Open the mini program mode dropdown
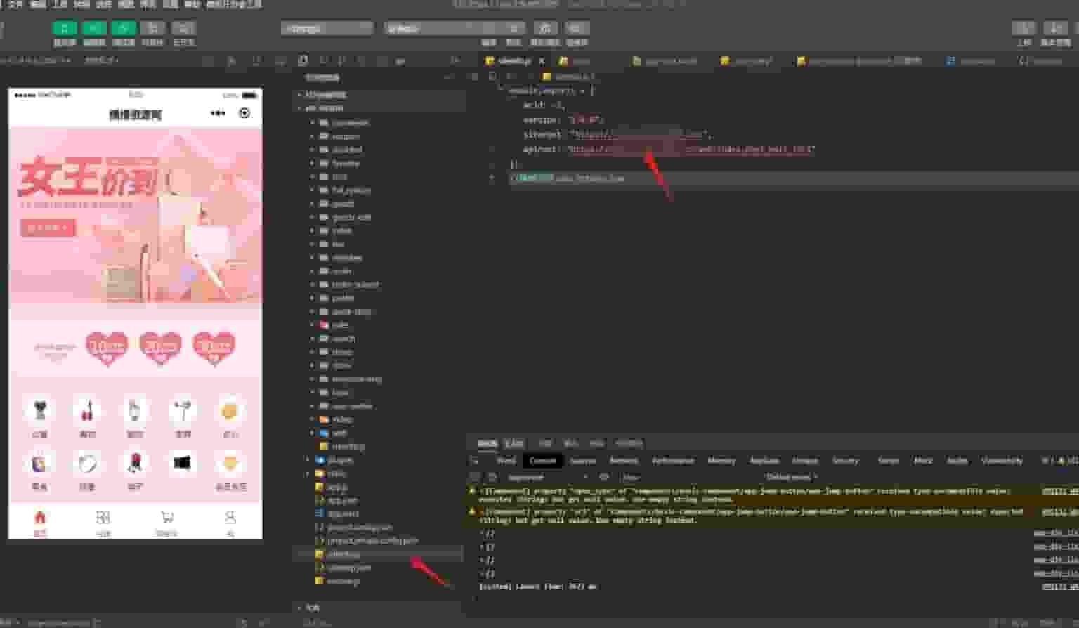 (327, 28)
